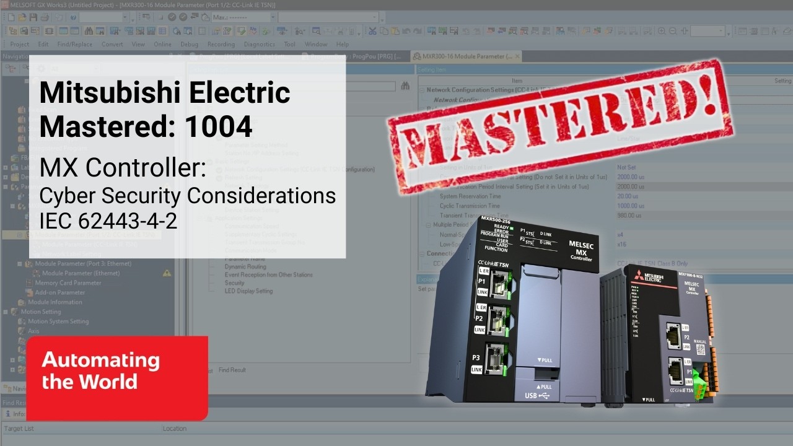Image resolution: width=793 pixels, height=446 pixels.
Task: Click the Print icon in top toolbar
Action: click(x=45, y=17)
